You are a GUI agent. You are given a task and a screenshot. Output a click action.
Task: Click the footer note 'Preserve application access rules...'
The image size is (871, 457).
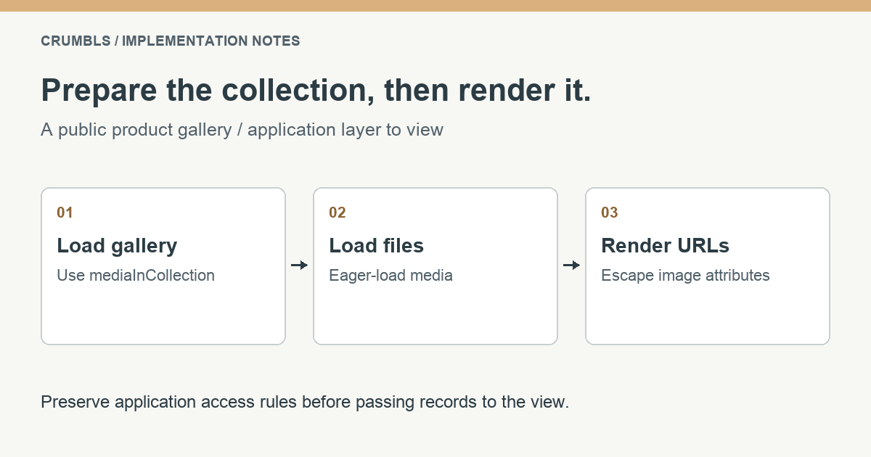tap(305, 402)
